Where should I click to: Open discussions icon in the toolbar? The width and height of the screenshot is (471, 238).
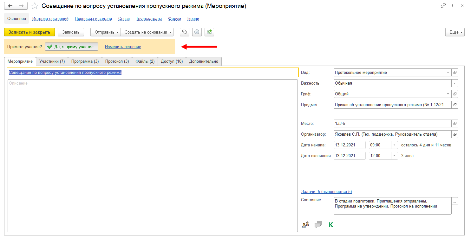coord(185,32)
